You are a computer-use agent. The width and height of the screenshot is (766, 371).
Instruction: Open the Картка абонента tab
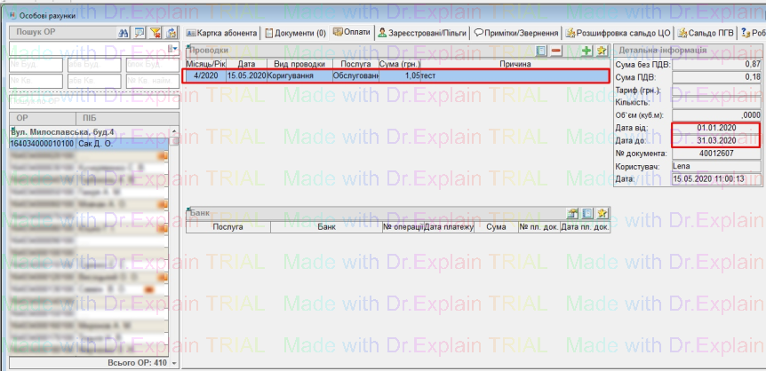click(x=223, y=33)
